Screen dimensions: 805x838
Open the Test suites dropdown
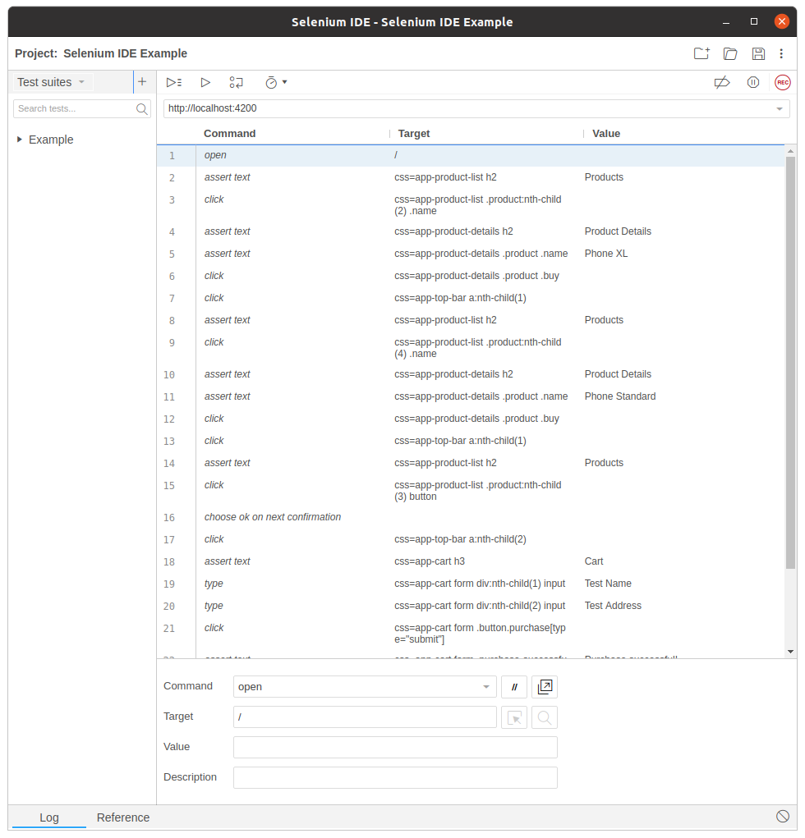52,82
